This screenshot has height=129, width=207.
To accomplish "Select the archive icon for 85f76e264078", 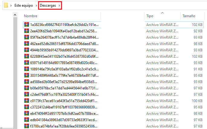I will coord(27,37).
